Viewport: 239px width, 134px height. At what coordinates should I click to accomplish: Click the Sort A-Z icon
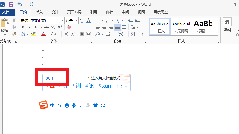click(x=134, y=27)
